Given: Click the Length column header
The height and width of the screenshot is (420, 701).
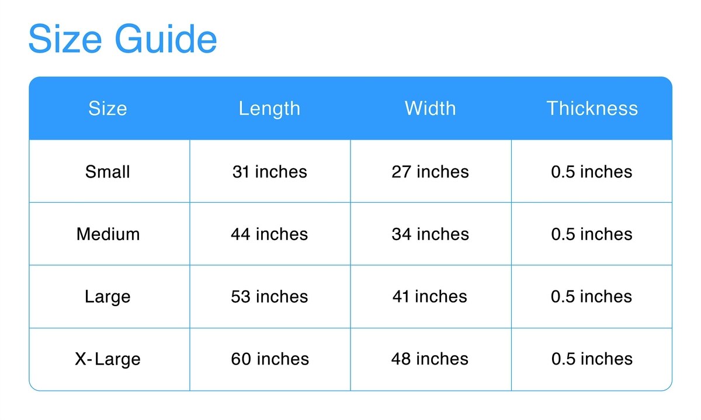Looking at the screenshot, I should click(269, 109).
